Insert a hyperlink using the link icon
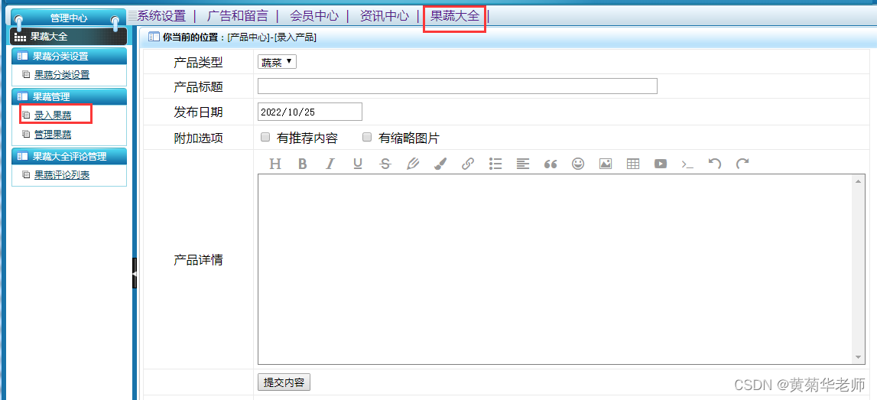 pos(468,164)
